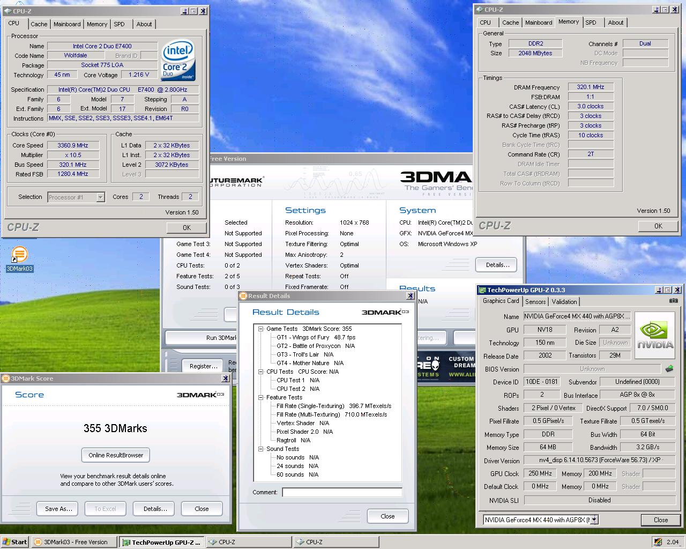Click the 3DMark Score title bar icon
The image size is (686, 549).
pyautogui.click(x=6, y=378)
